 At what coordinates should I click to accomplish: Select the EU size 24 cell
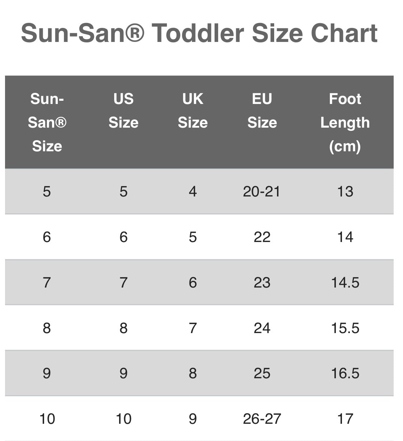coord(262,328)
